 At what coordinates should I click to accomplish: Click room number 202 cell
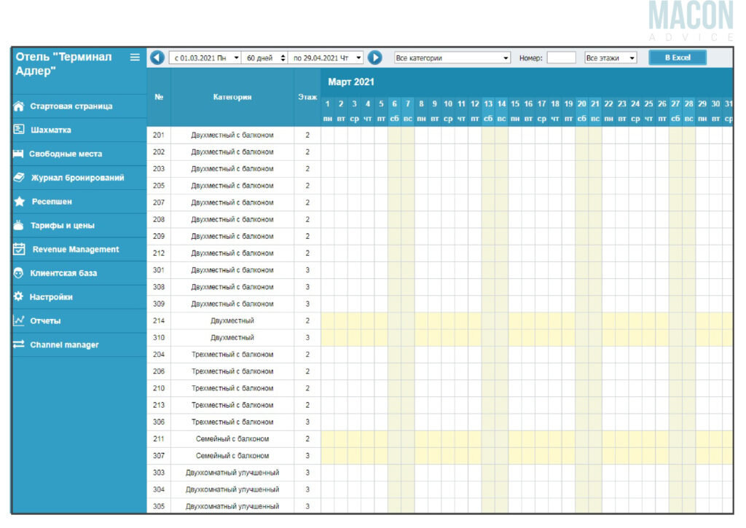(159, 151)
